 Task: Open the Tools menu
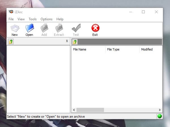point(33,19)
